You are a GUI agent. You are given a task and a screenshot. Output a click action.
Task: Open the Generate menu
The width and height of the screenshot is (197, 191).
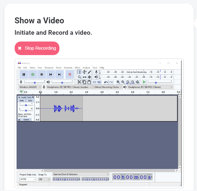coord(68,68)
